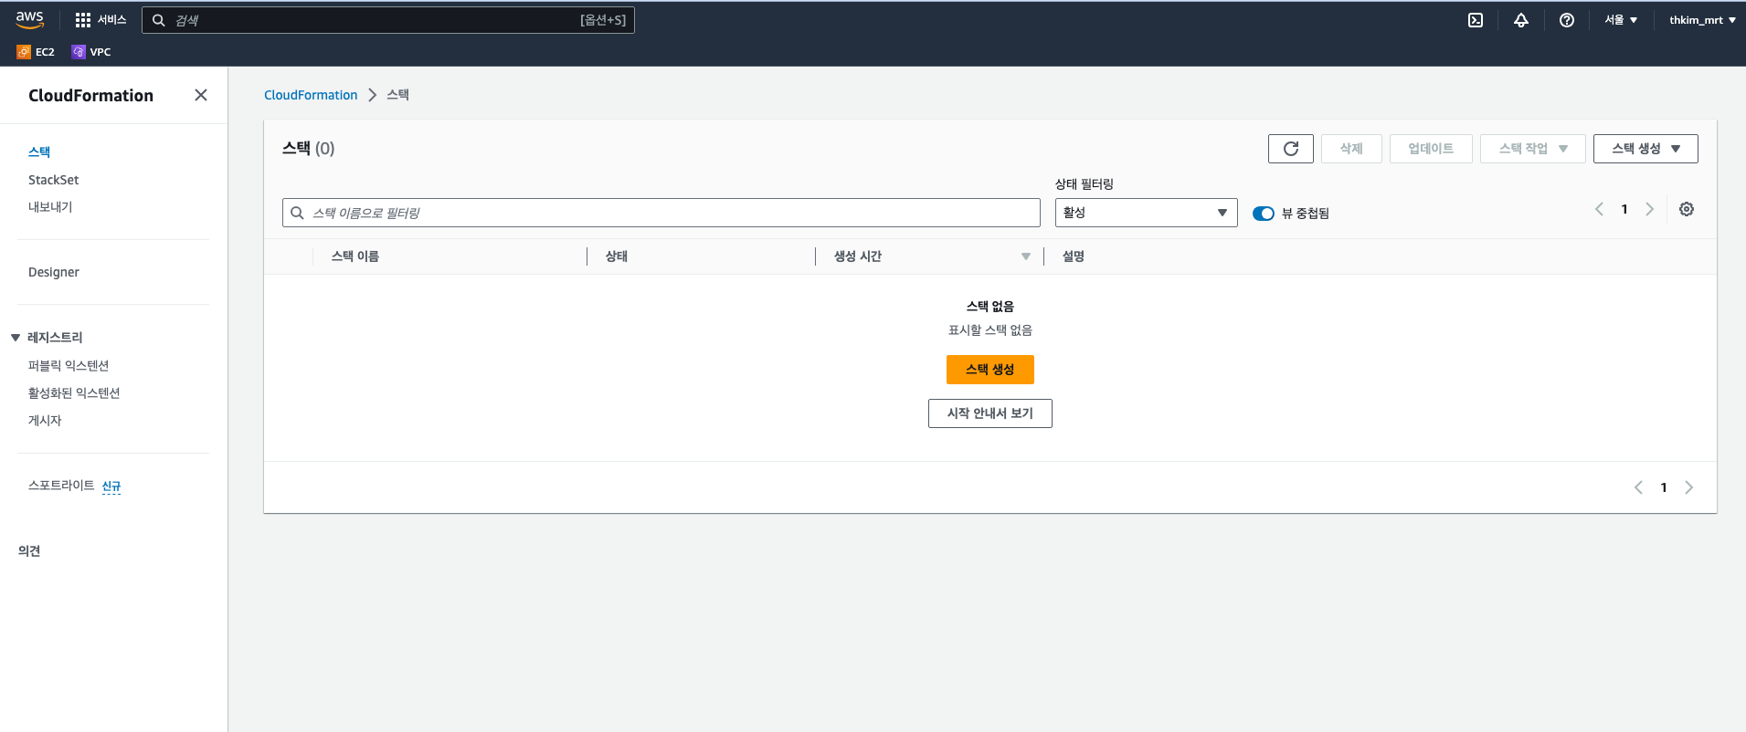This screenshot has height=732, width=1746.
Task: Go to previous page in bottom pagination
Action: tap(1638, 487)
